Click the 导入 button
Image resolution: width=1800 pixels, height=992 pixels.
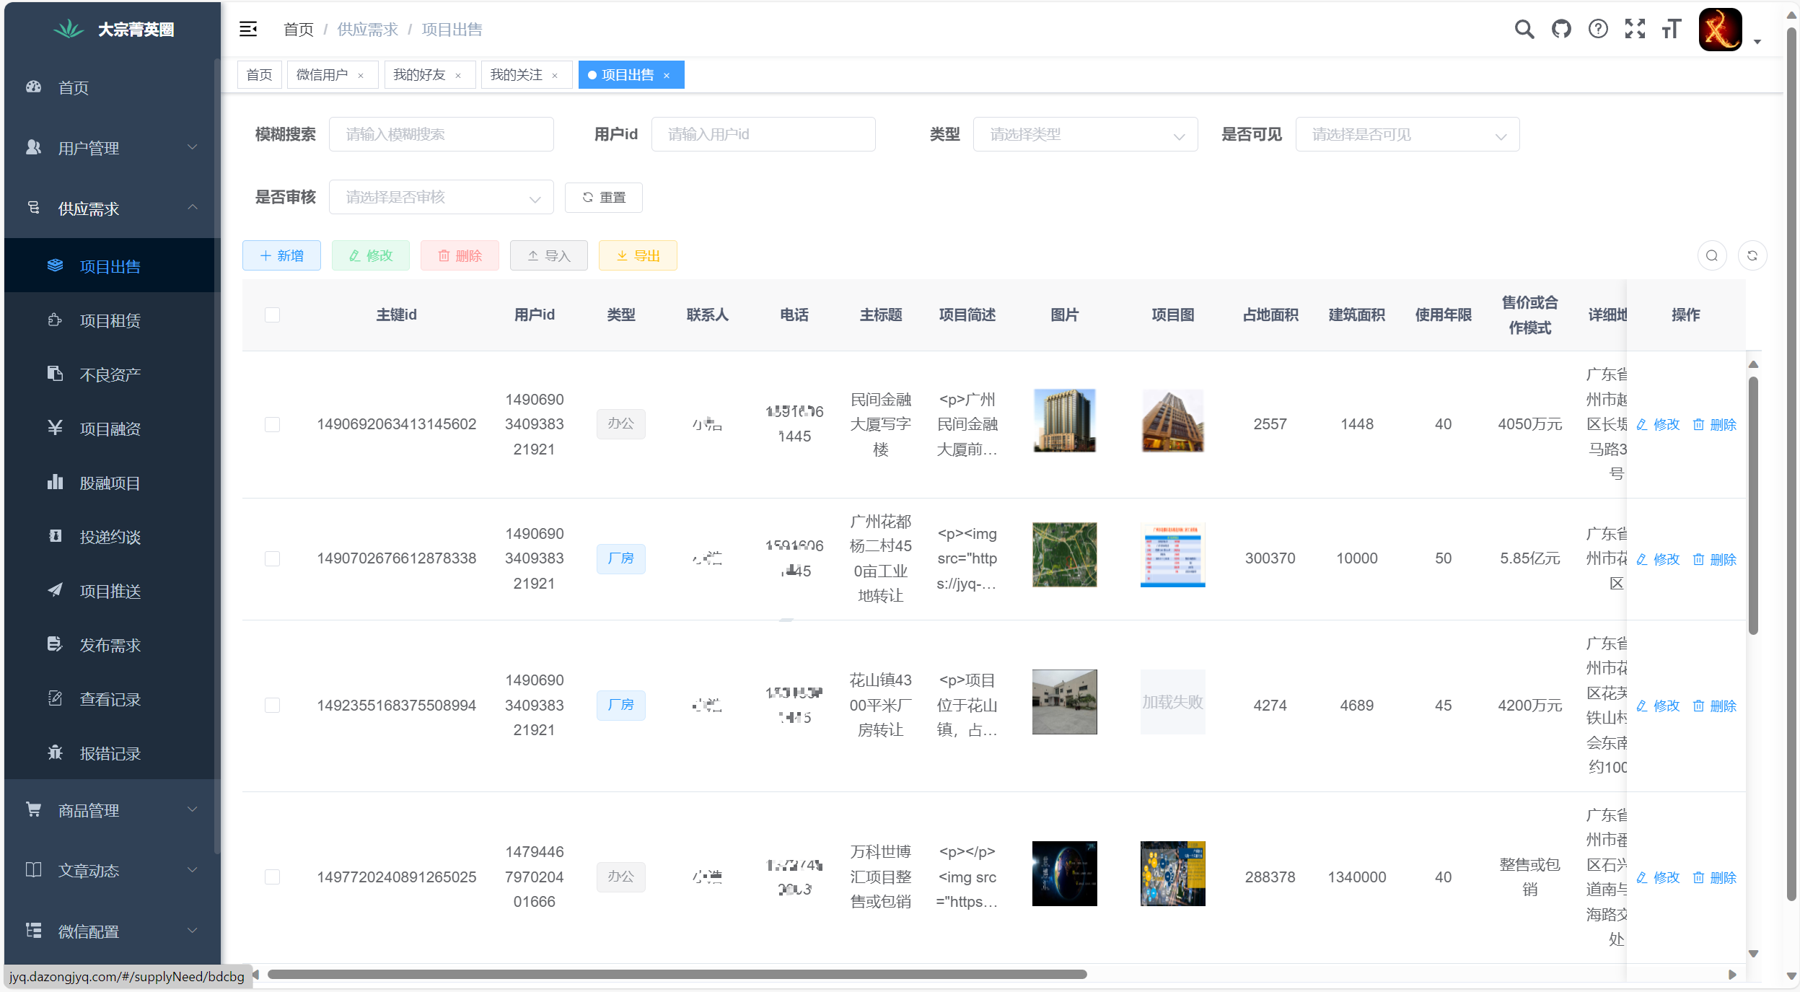548,255
